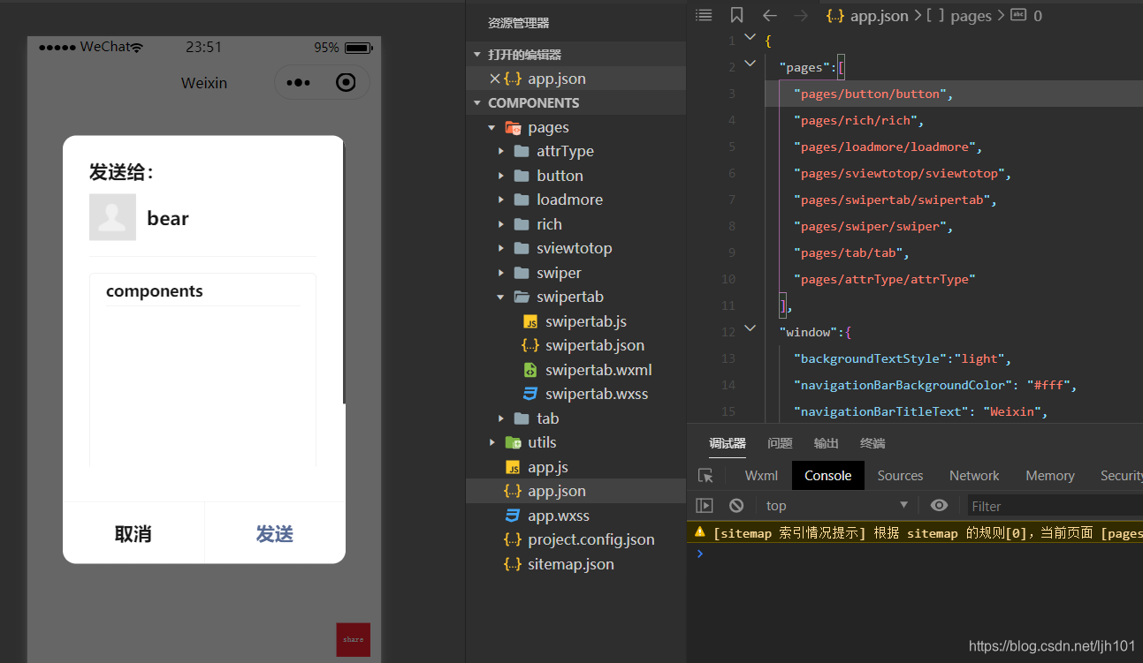This screenshot has width=1143, height=663.
Task: Select app.json in opened editors section
Action: click(x=557, y=79)
